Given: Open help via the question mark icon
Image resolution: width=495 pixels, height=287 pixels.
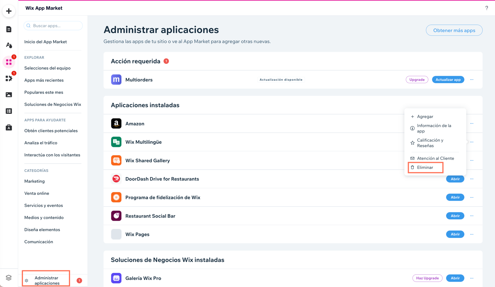Looking at the screenshot, I should [487, 7].
